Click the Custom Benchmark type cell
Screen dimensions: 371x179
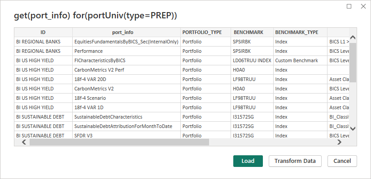tap(300, 60)
